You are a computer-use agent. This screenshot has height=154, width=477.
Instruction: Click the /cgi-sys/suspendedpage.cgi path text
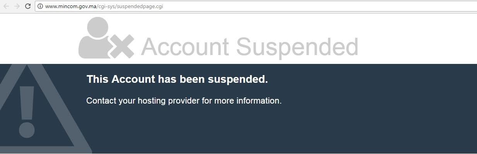tap(127, 6)
